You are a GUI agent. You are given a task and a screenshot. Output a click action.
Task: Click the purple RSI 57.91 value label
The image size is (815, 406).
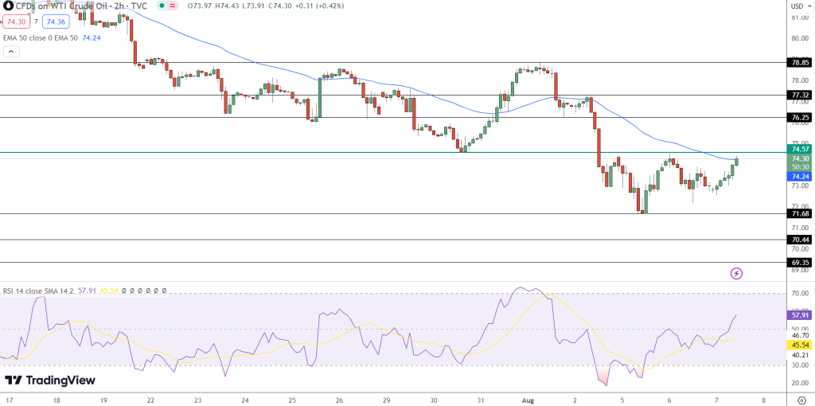click(x=799, y=315)
